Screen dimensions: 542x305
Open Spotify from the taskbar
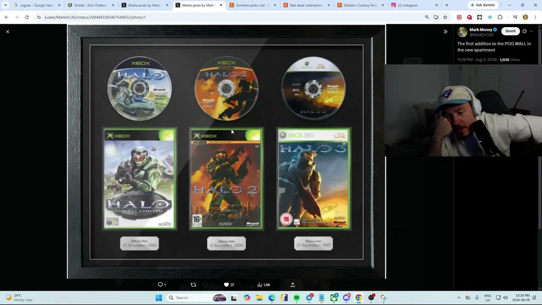296,298
